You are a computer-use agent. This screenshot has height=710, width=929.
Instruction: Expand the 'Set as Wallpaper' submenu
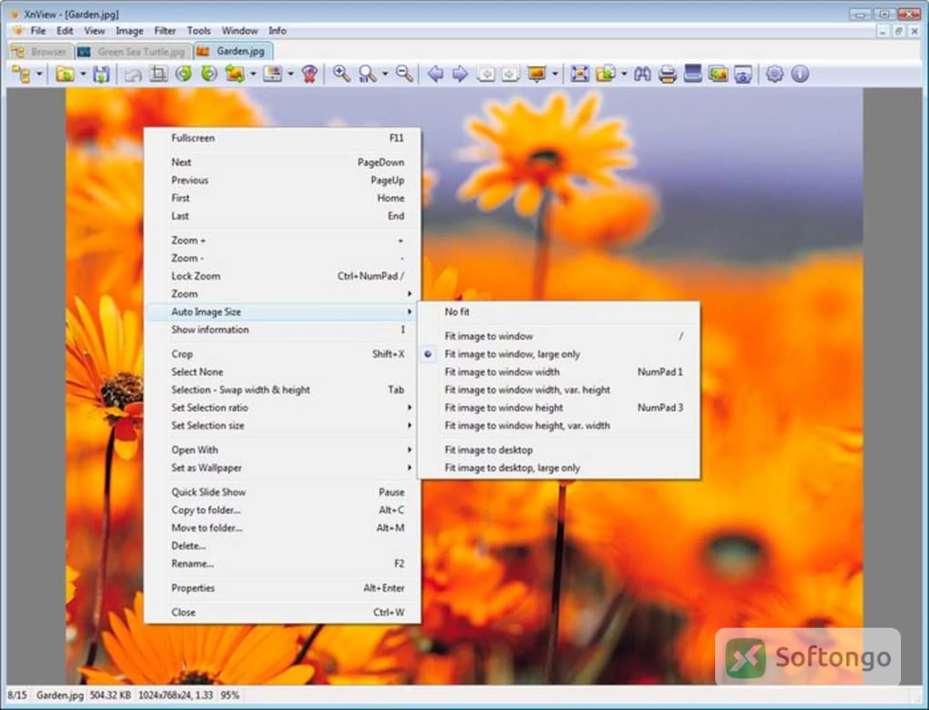point(282,468)
